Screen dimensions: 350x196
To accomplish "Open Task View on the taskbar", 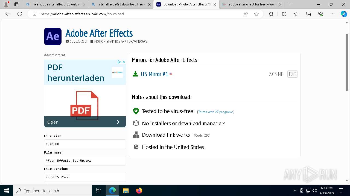I will (98, 191).
